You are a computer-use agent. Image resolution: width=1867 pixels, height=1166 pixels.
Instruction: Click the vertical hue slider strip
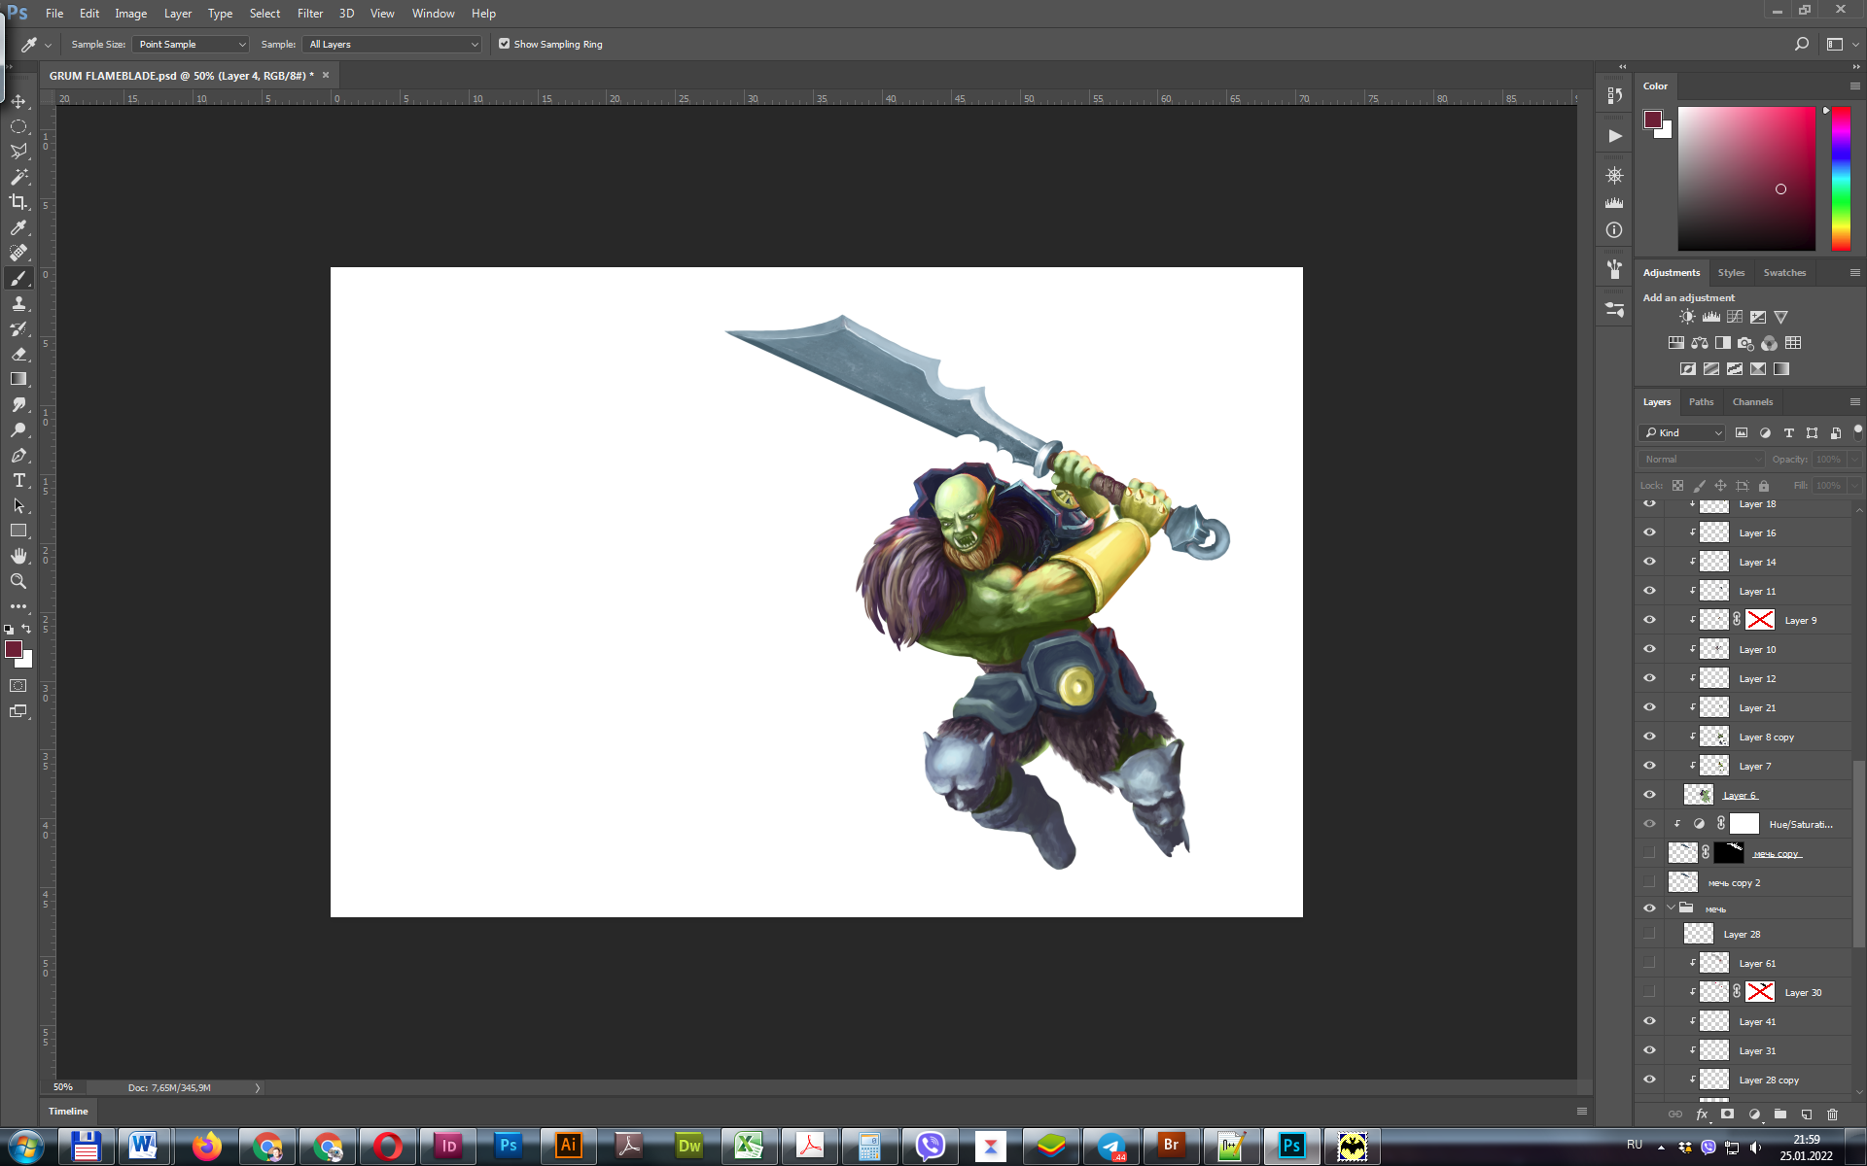[x=1841, y=178]
